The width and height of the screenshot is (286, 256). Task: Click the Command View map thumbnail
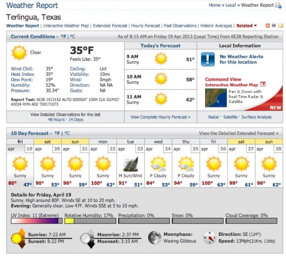pyautogui.click(x=217, y=99)
